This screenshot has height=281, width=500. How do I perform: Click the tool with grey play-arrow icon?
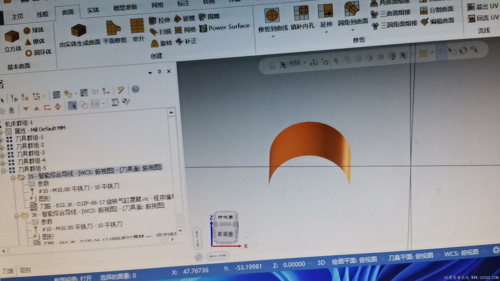pyautogui.click(x=14, y=98)
